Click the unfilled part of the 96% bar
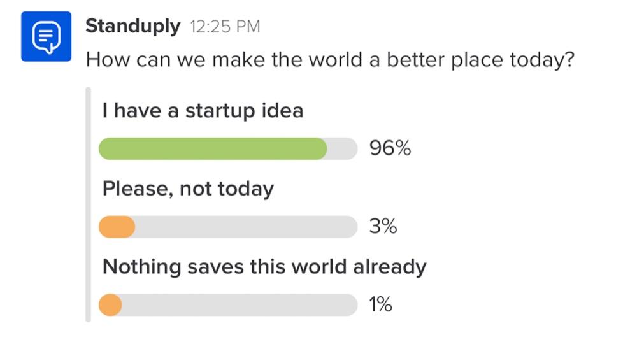The height and width of the screenshot is (349, 637). pos(342,148)
